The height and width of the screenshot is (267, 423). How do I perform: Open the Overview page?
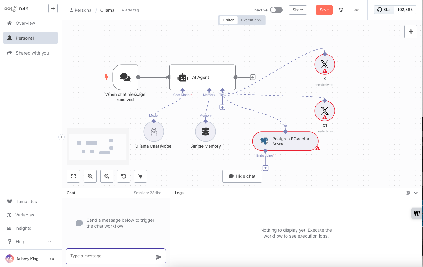pyautogui.click(x=30, y=23)
